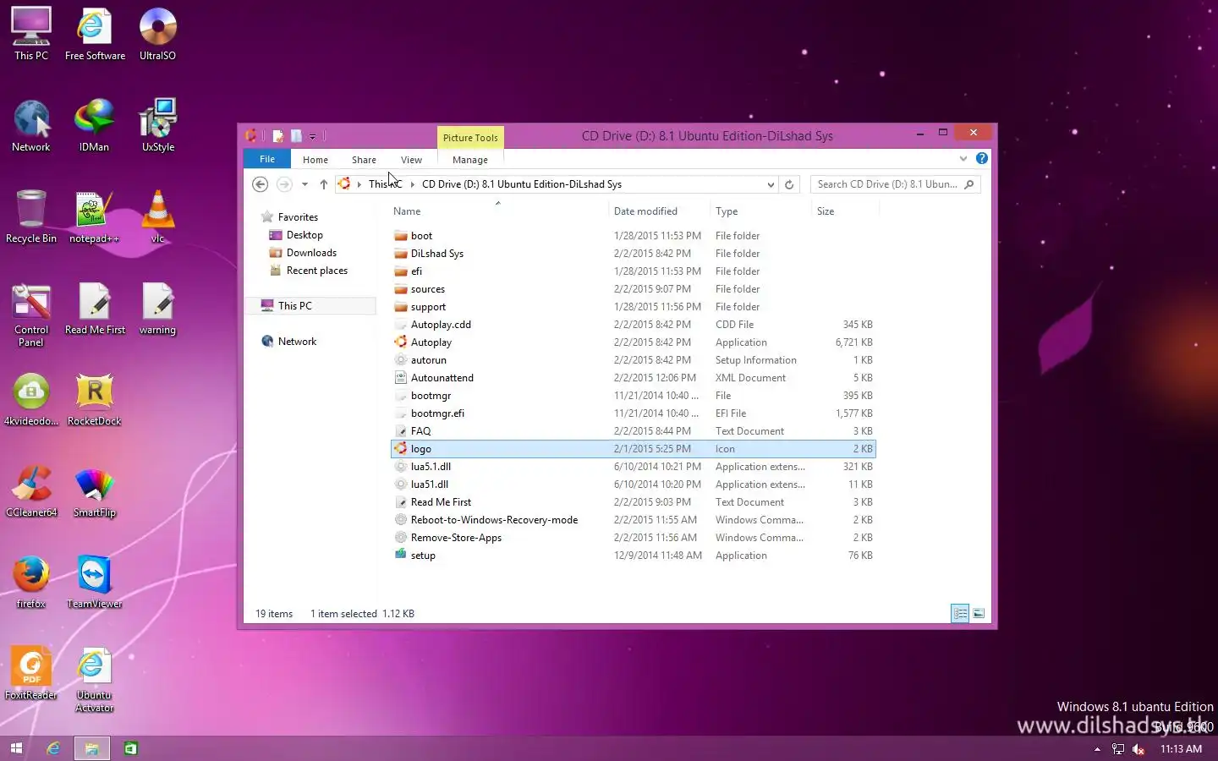Select the warning desktop file
Image resolution: width=1218 pixels, height=761 pixels.
[x=158, y=308]
